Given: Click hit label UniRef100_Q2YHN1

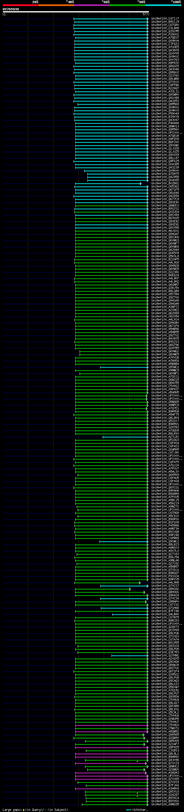Looking at the screenshot, I should tap(165, 656).
